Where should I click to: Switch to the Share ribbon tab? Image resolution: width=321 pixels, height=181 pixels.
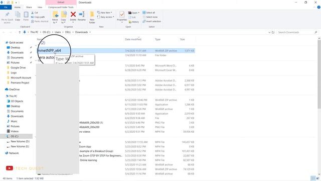coord(29,7)
